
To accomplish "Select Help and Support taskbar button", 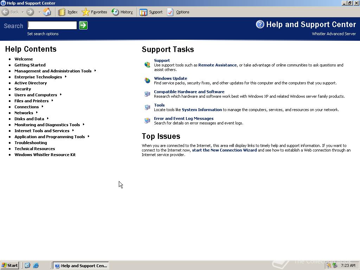I will coord(81,266).
